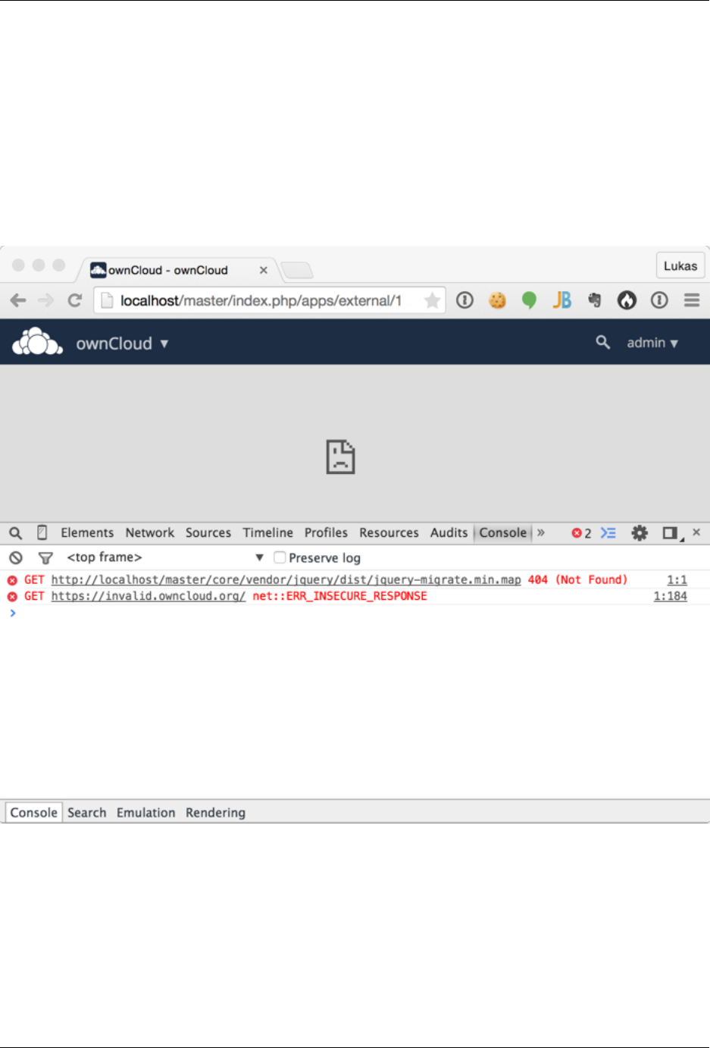Screen dimensions: 710x1048
Task: Change DevTools dock side icon
Action: [672, 533]
